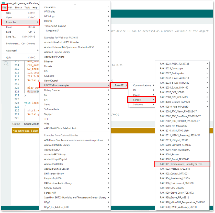Switch to the Output tab
Image resolution: width=215 pixels, height=213 pixels.
(16, 124)
